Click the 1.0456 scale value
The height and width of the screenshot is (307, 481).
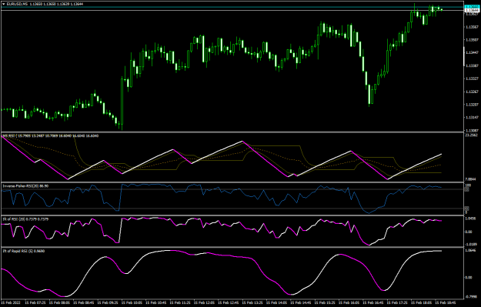pos(471,219)
